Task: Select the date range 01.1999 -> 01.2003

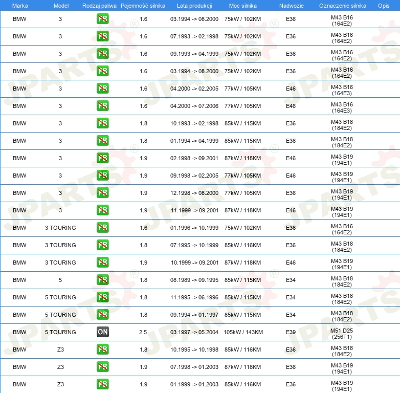Action: click(x=194, y=384)
